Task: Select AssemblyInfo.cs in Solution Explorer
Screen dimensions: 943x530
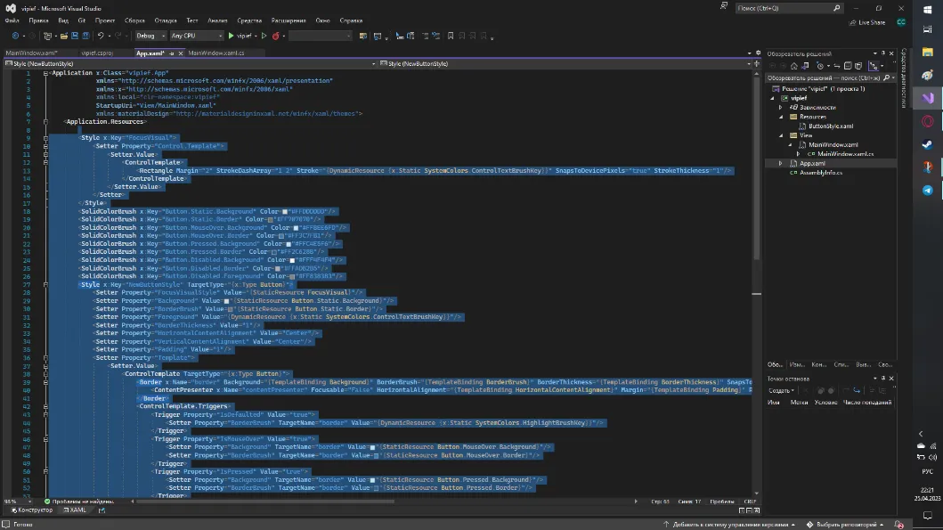Action: [820, 173]
